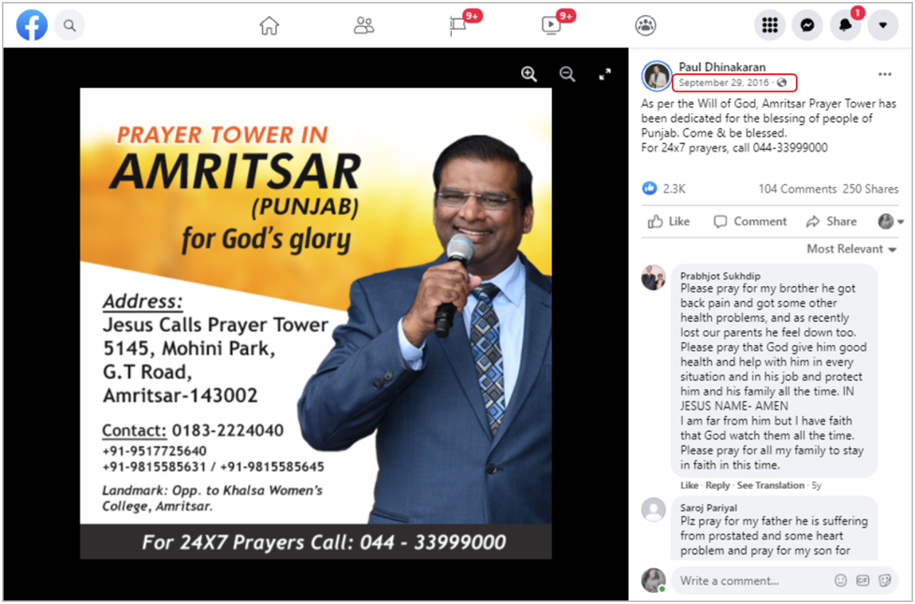
Task: Expand the account dropdown arrow
Action: (x=883, y=25)
